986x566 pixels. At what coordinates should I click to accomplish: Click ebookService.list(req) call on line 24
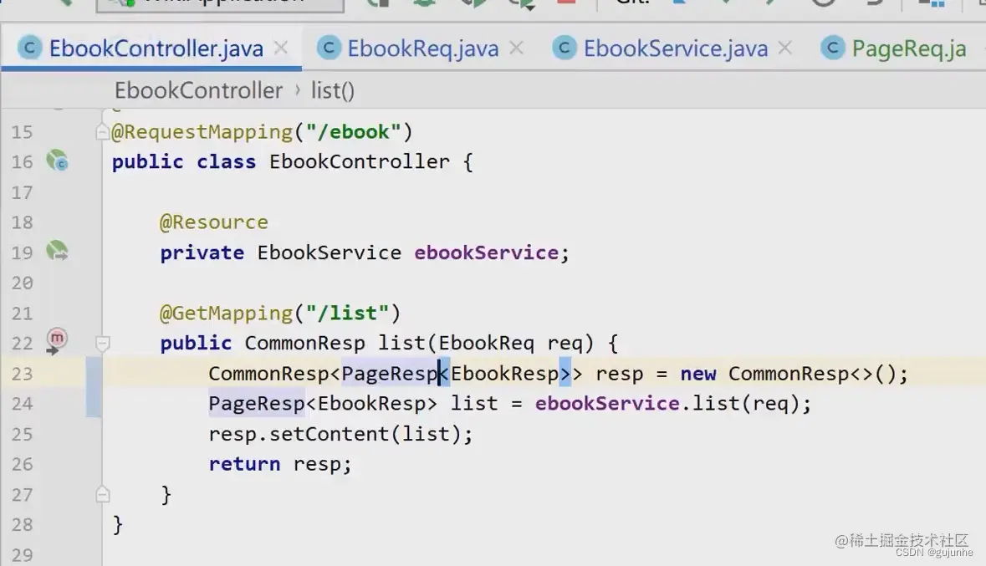(667, 404)
